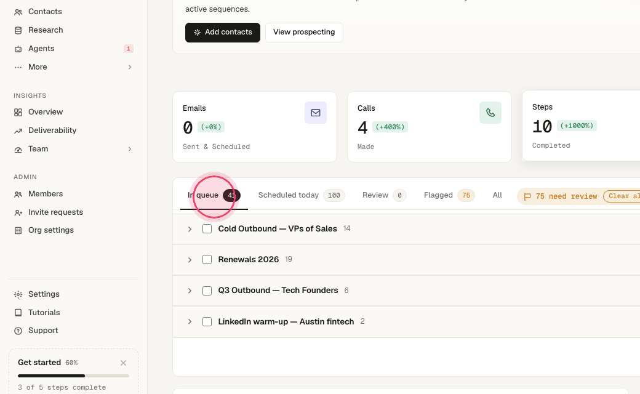640x394 pixels.
Task: Check the Renewals 2026 checkbox
Action: 207,260
